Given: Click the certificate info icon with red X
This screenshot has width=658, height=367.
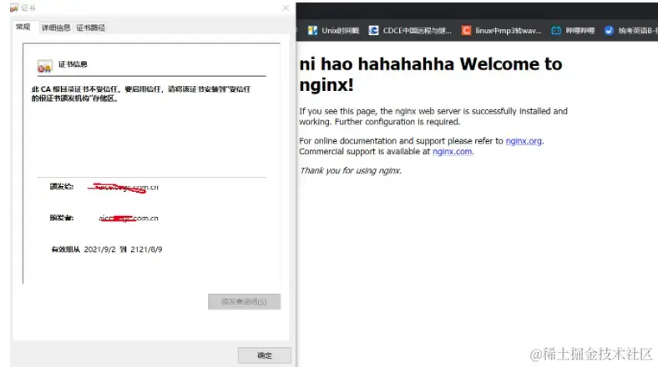Looking at the screenshot, I should pyautogui.click(x=44, y=66).
